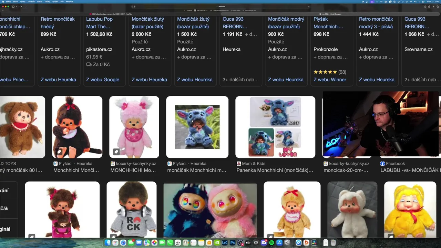Image resolution: width=441 pixels, height=248 pixels.
Task: Toggle Safari sidebar button in toolbar
Action: point(13,7)
